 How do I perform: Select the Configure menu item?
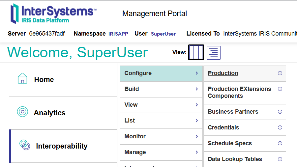coord(162,73)
